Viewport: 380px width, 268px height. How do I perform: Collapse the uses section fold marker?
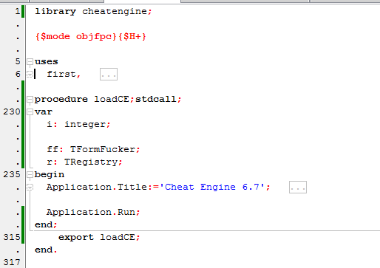coord(30,61)
